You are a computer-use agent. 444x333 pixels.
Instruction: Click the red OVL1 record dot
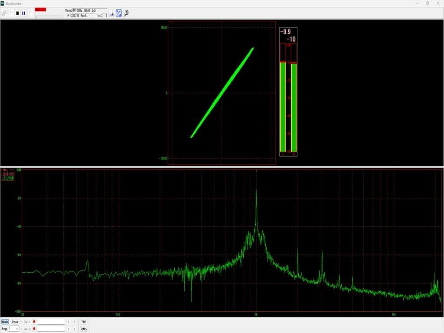(x=34, y=322)
